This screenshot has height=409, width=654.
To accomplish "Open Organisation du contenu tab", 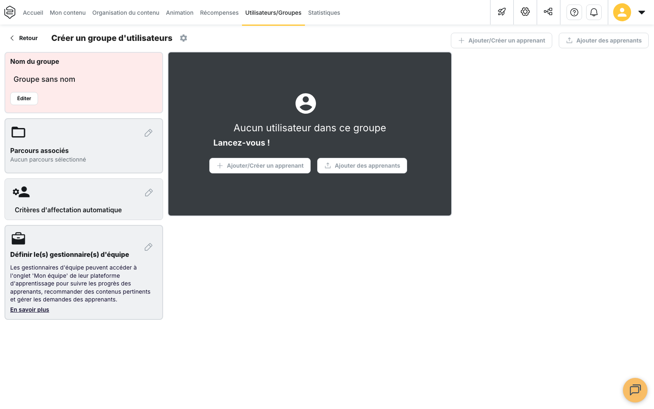I will click(x=126, y=13).
